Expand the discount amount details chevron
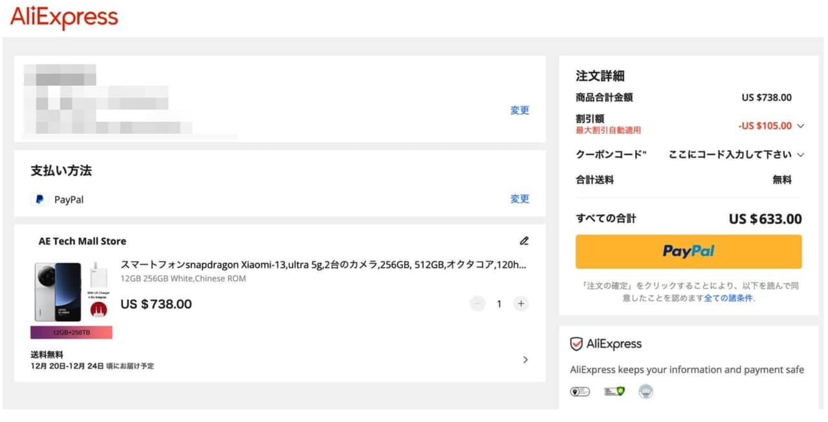The image size is (828, 422). (x=801, y=126)
